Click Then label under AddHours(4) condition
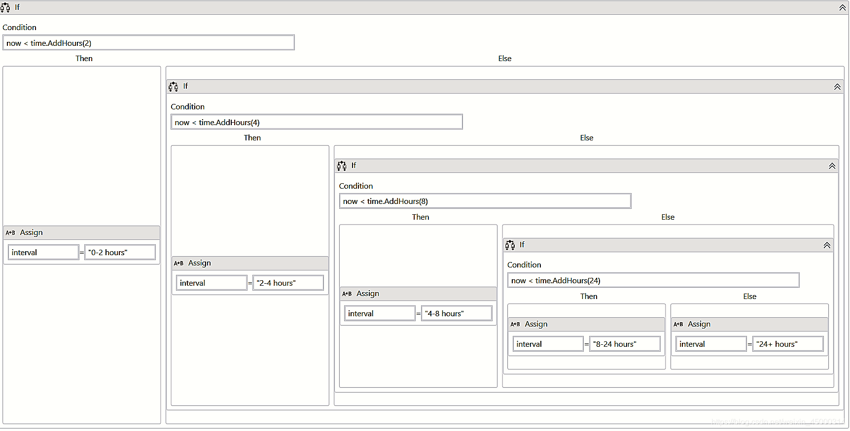This screenshot has width=850, height=431. (x=252, y=138)
